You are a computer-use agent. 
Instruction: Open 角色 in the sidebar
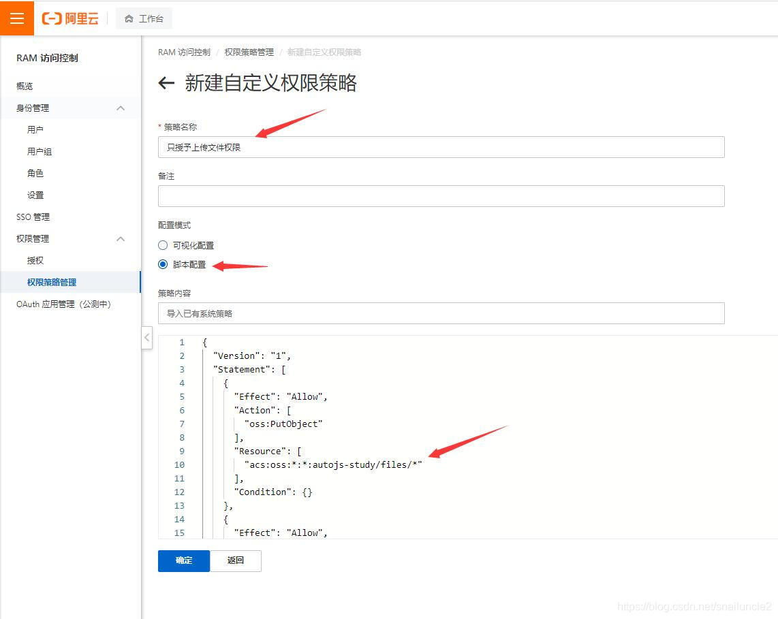pos(35,174)
